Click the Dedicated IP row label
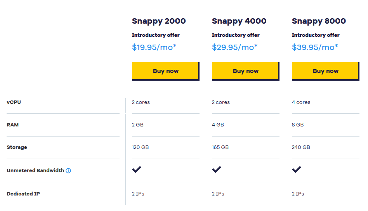368x211 pixels. click(x=23, y=194)
